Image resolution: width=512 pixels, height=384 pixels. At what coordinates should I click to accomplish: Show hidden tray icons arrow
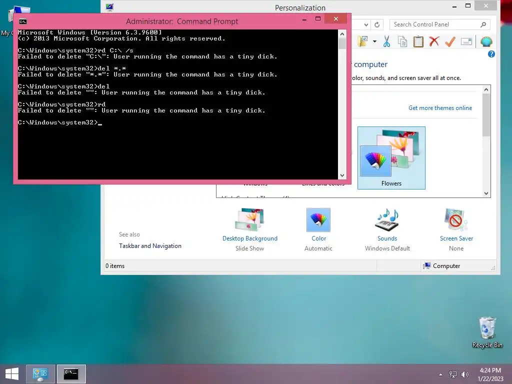pos(441,374)
